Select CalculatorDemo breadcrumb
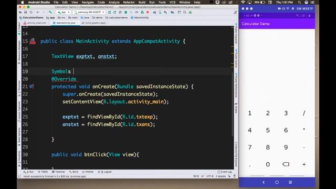336x189 pixels. 31,17
